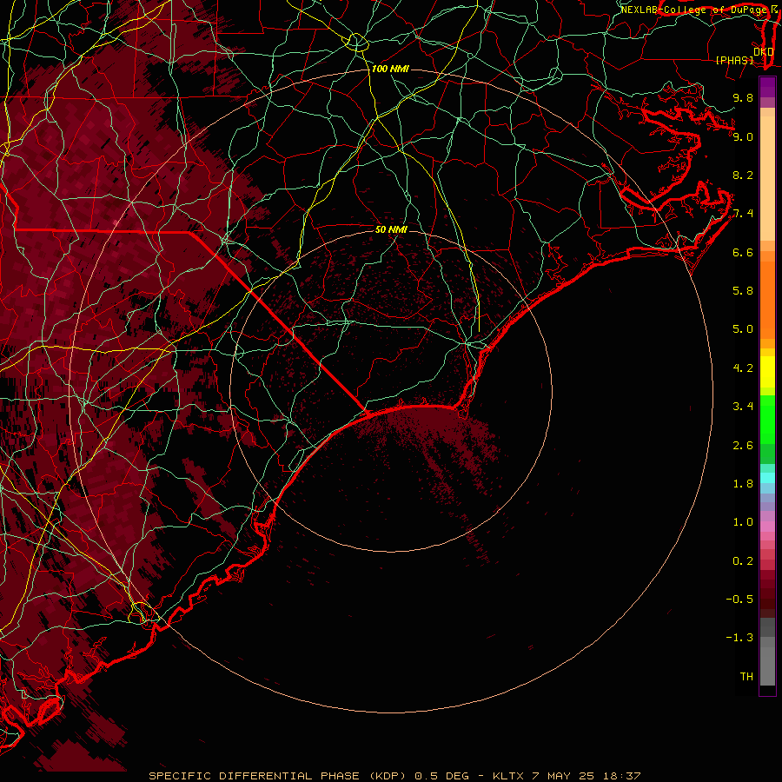Click the 9.0 value on the color scale
This screenshot has width=782, height=782.
click(x=743, y=136)
